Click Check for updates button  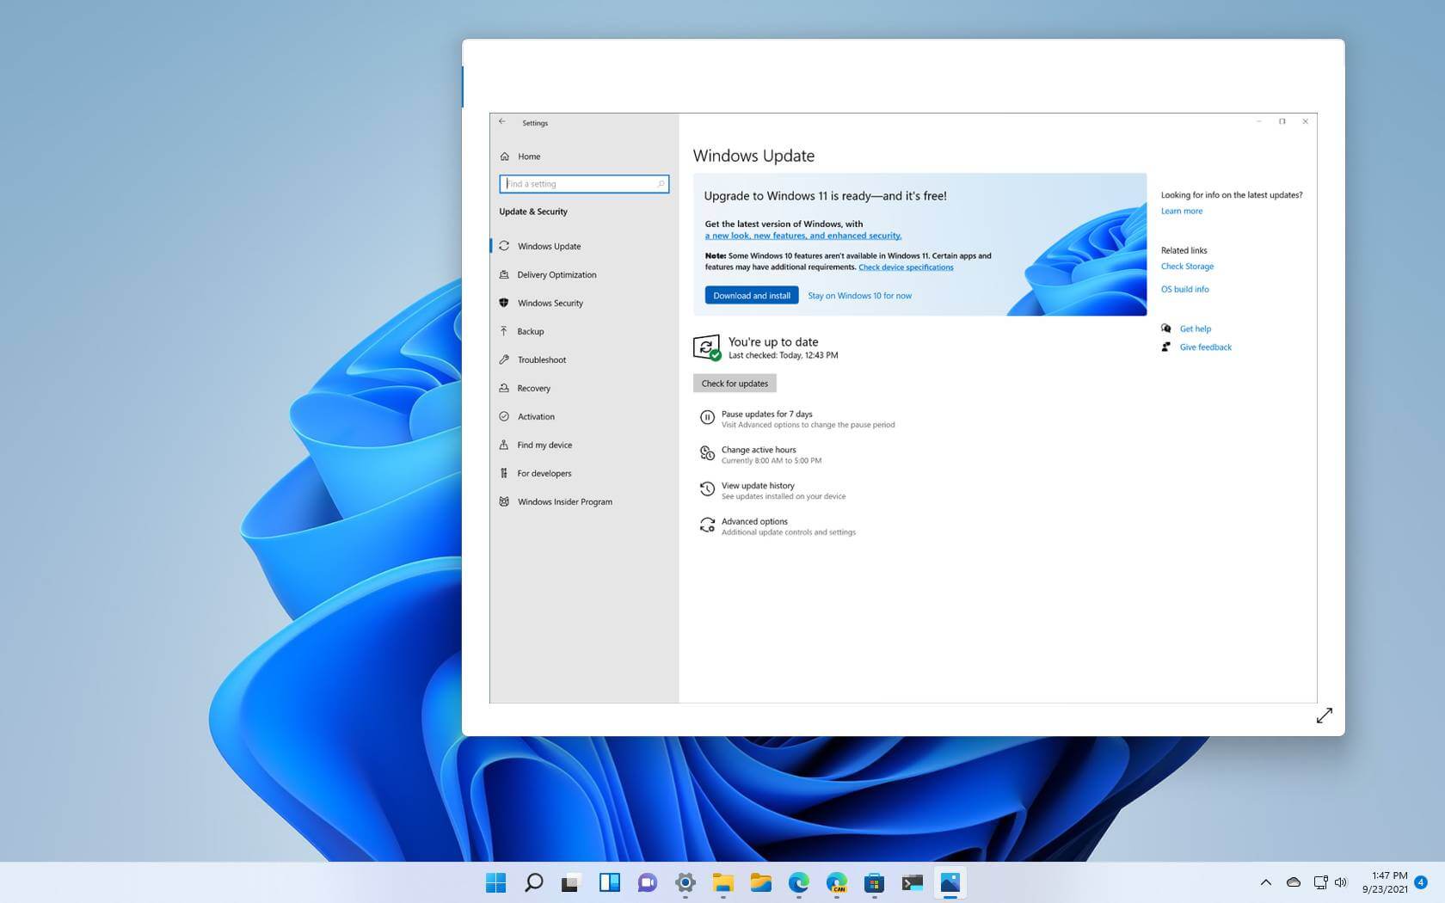(735, 384)
